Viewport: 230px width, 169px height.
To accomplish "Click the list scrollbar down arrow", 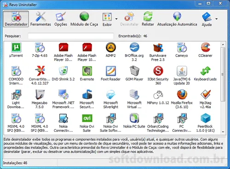I will pos(223,132).
